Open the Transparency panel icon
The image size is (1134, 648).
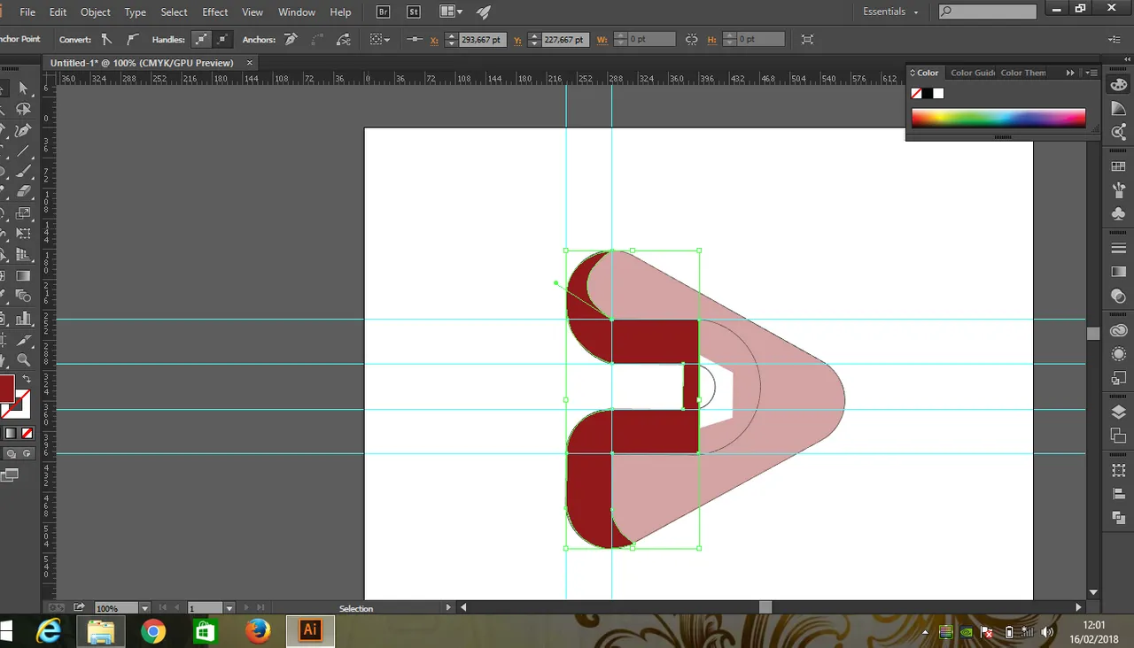[x=1118, y=296]
